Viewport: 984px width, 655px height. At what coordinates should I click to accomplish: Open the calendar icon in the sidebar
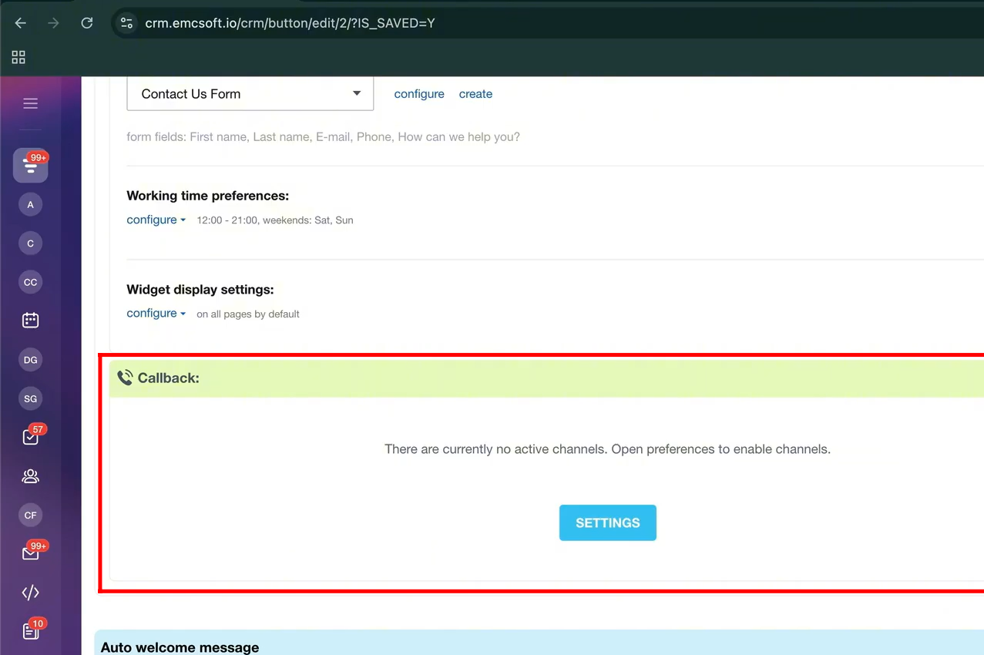tap(30, 321)
